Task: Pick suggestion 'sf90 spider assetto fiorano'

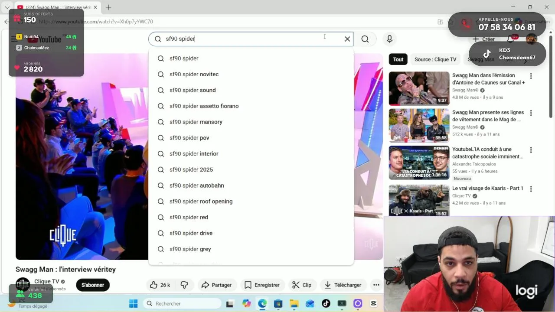Action: point(251,106)
